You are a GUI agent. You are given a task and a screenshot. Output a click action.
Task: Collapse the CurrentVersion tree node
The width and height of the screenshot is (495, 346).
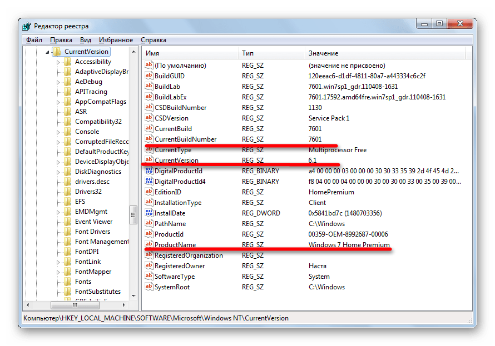(x=47, y=52)
